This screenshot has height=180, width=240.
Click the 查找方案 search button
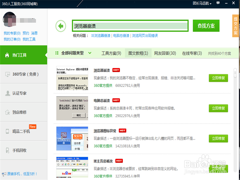click(x=206, y=26)
